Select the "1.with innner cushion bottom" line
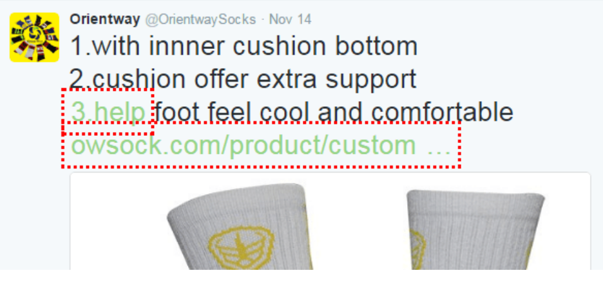Image resolution: width=603 pixels, height=293 pixels. click(x=244, y=46)
